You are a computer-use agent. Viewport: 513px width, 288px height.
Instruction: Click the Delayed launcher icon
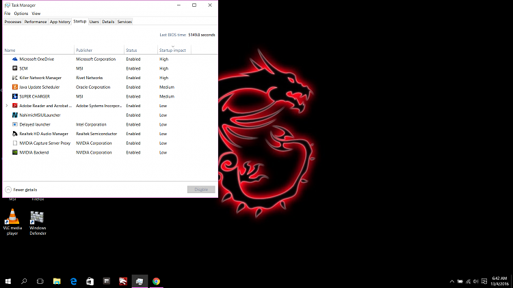coord(15,124)
